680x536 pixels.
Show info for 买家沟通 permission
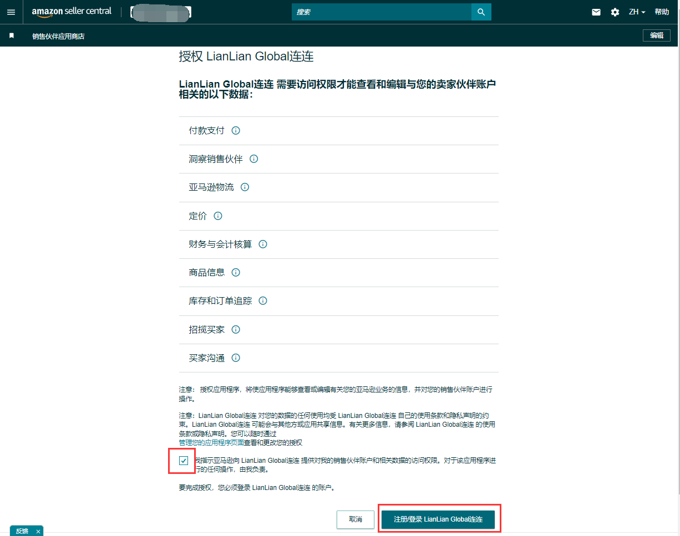coord(236,358)
